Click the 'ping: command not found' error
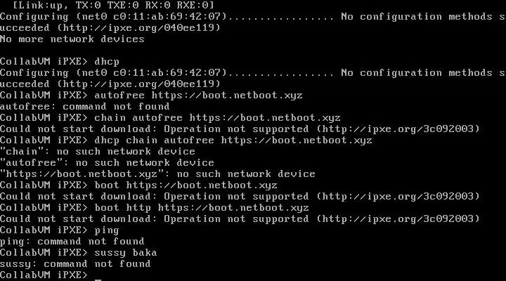 coord(75,241)
